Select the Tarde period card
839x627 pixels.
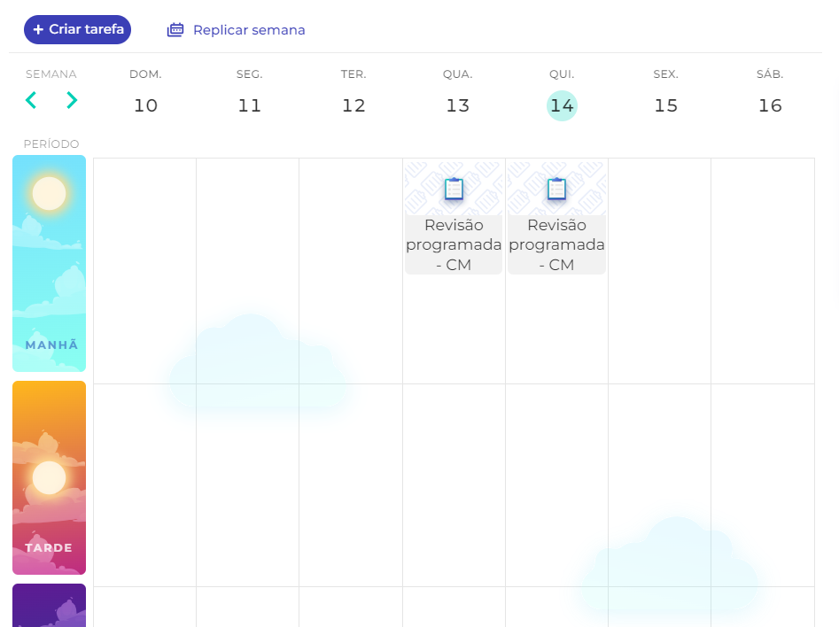50,477
